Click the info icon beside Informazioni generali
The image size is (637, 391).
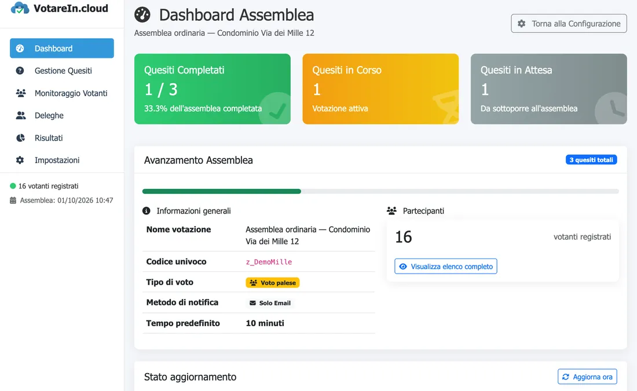point(147,211)
